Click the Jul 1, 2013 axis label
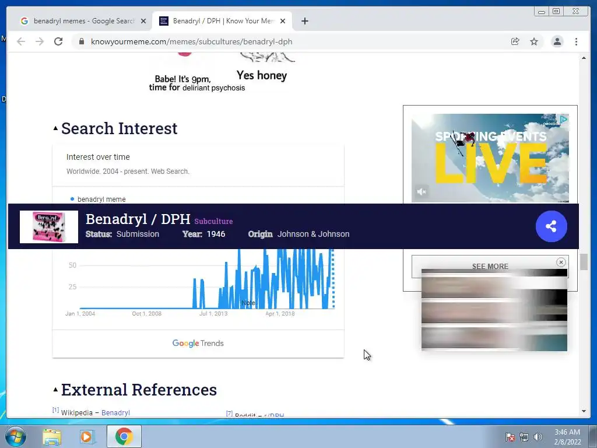Viewport: 597px width, 448px height. click(x=213, y=313)
